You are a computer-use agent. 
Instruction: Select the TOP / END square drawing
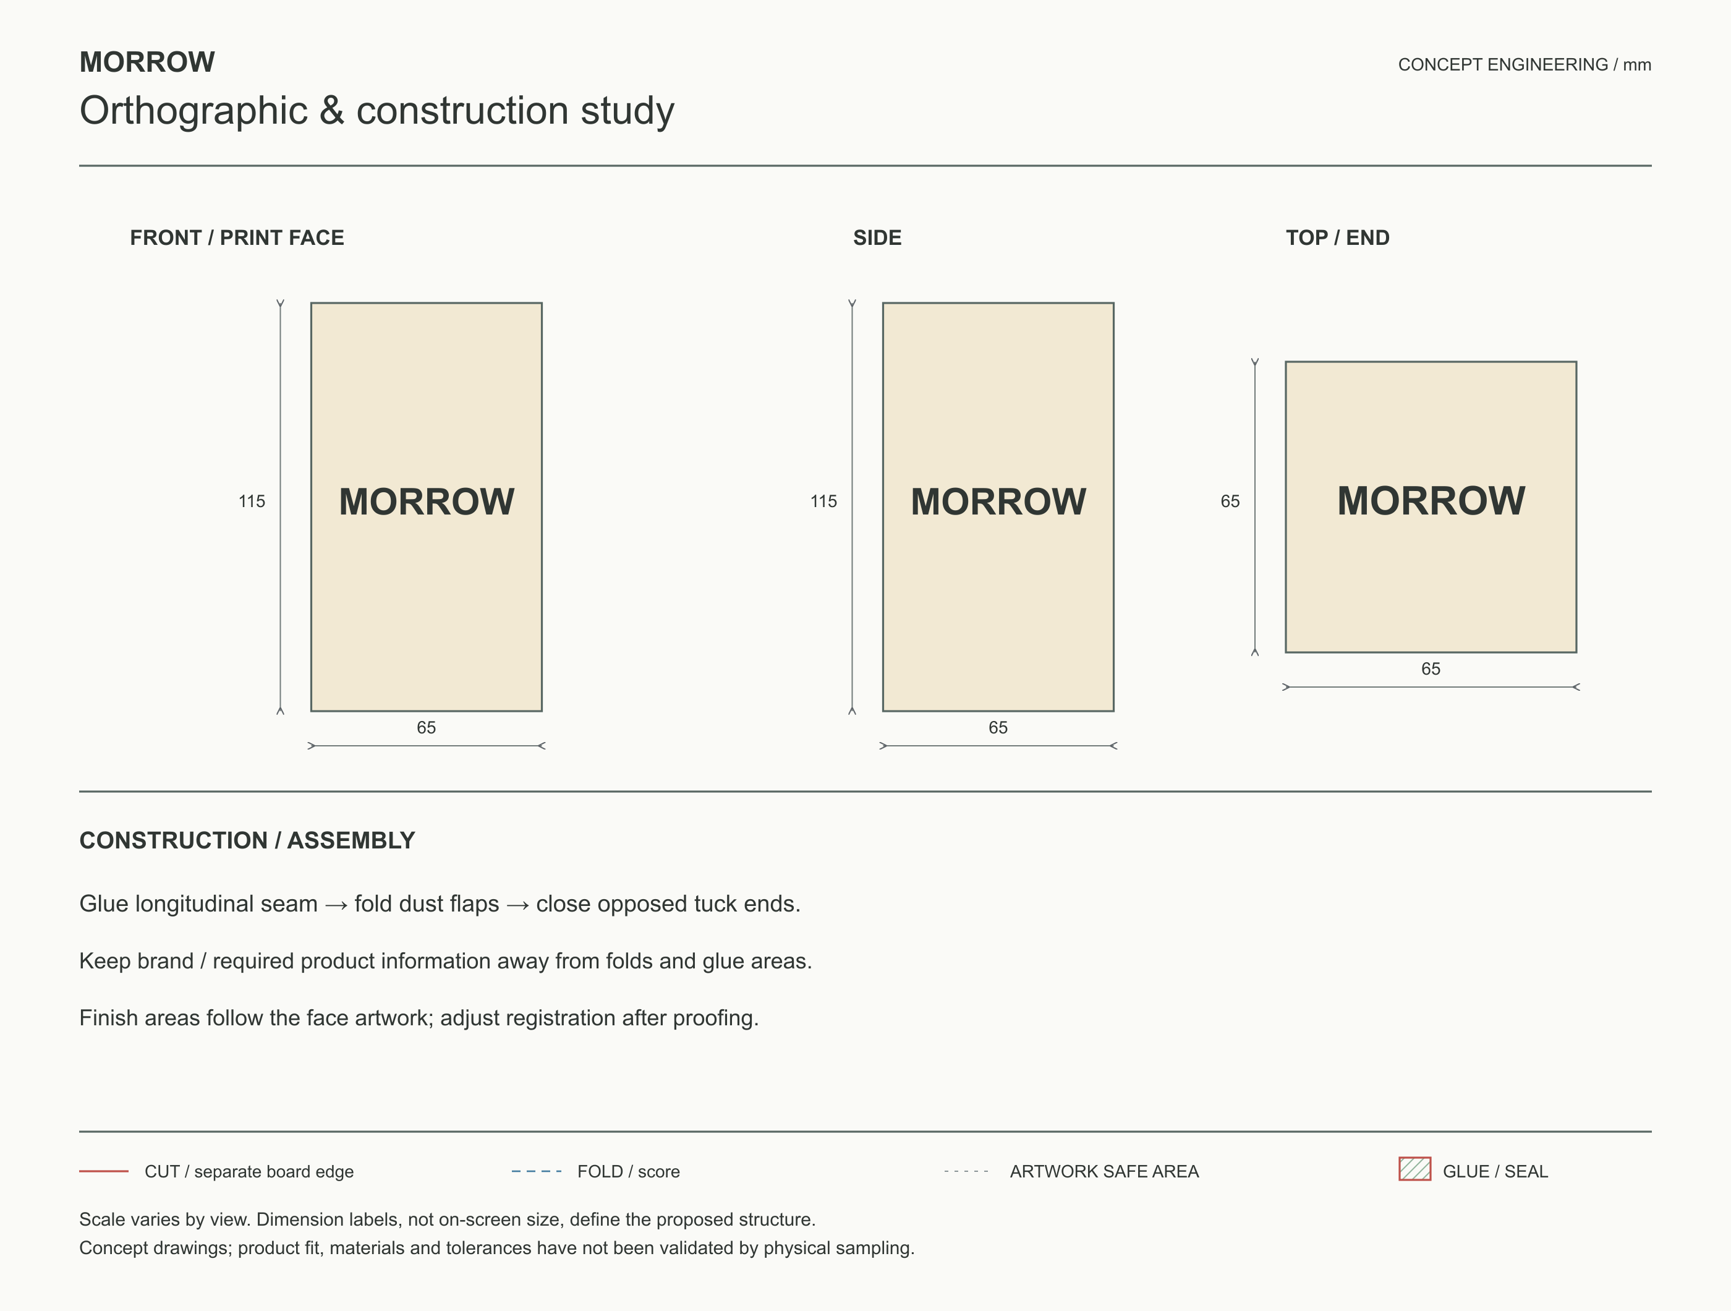[1431, 507]
